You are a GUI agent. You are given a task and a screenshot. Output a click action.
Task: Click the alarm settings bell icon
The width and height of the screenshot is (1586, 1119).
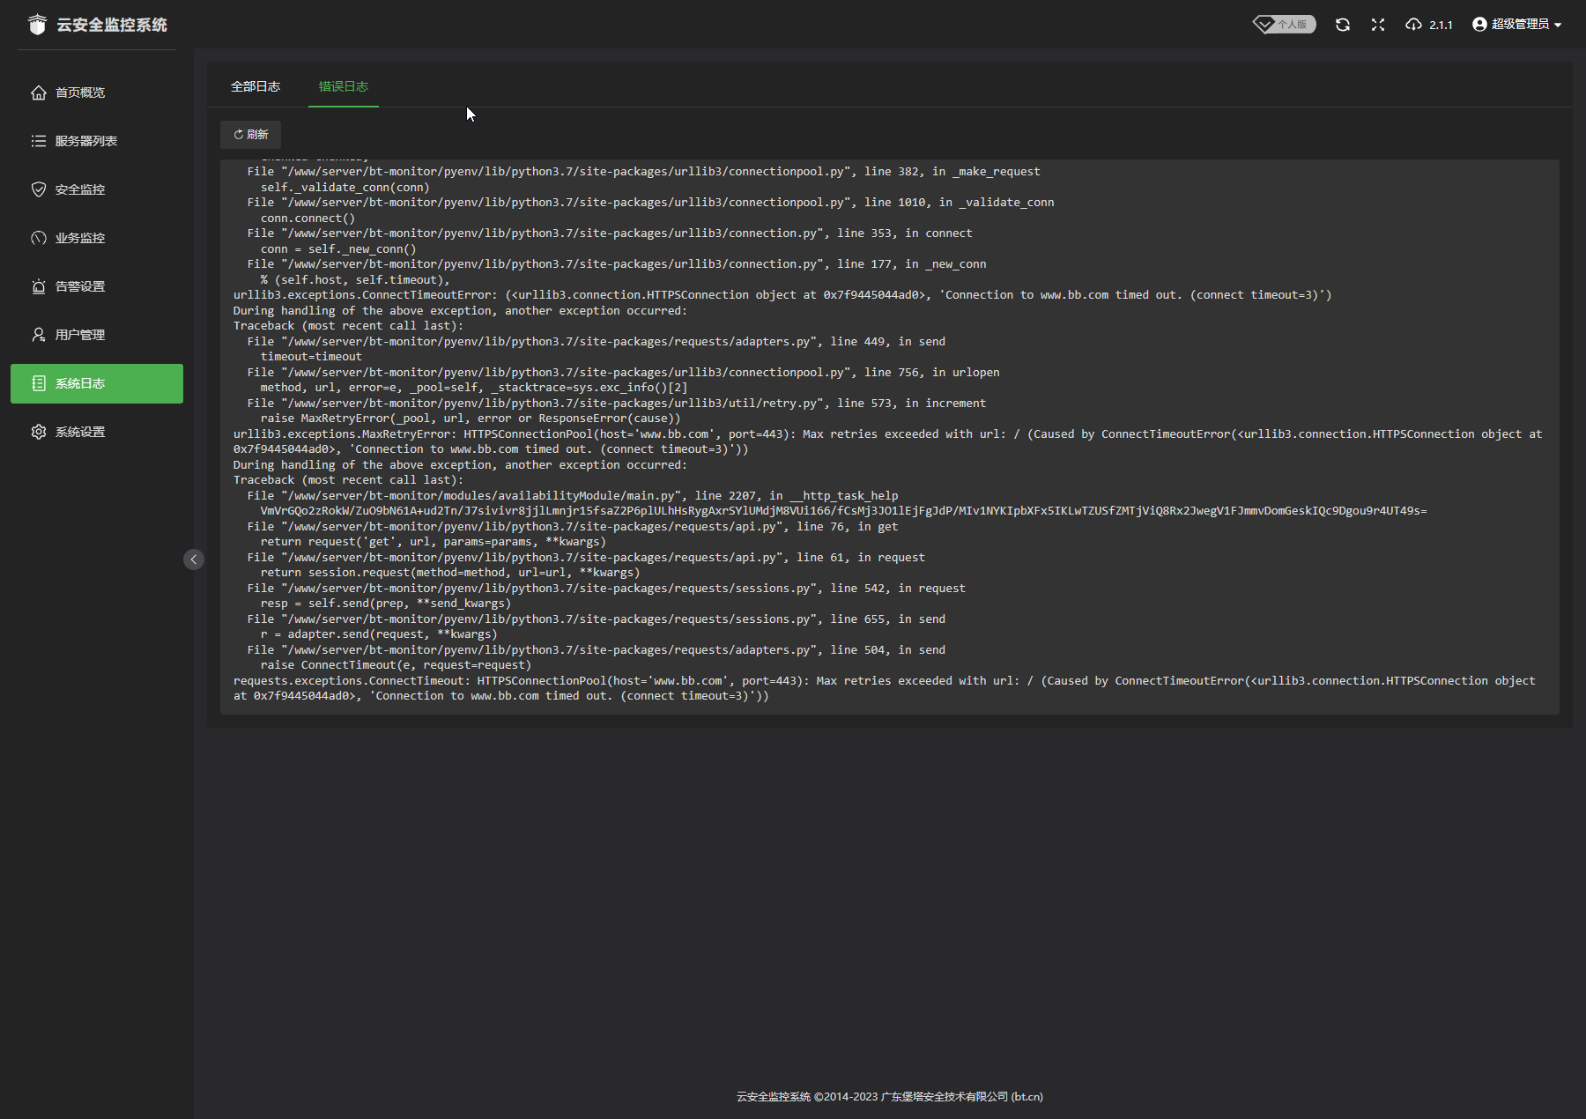(39, 286)
